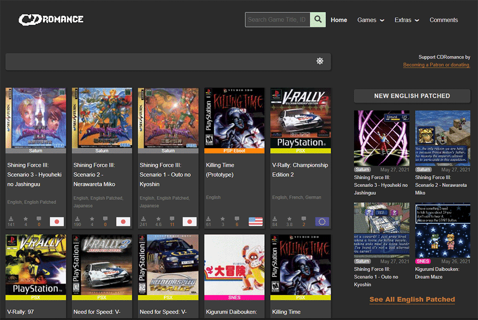The image size is (478, 320).
Task: Open sidebar Kigurumi Daibouken Dream Maze screenshot
Action: [x=443, y=230]
